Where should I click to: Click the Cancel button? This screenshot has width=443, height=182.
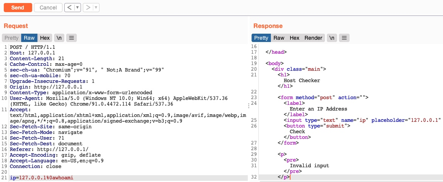(x=48, y=8)
